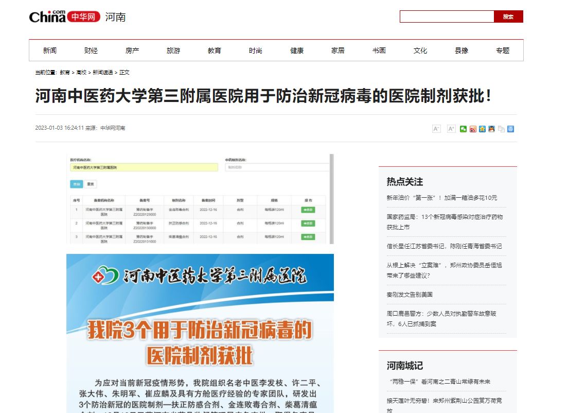568x413 pixels.
Task: Share via QQ penguin icon
Action: [x=491, y=129]
